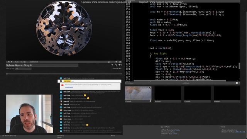Select the iChannel0 texture thumbnail
Image resolution: width=247 pixels, height=139 pixels.
tap(138, 93)
